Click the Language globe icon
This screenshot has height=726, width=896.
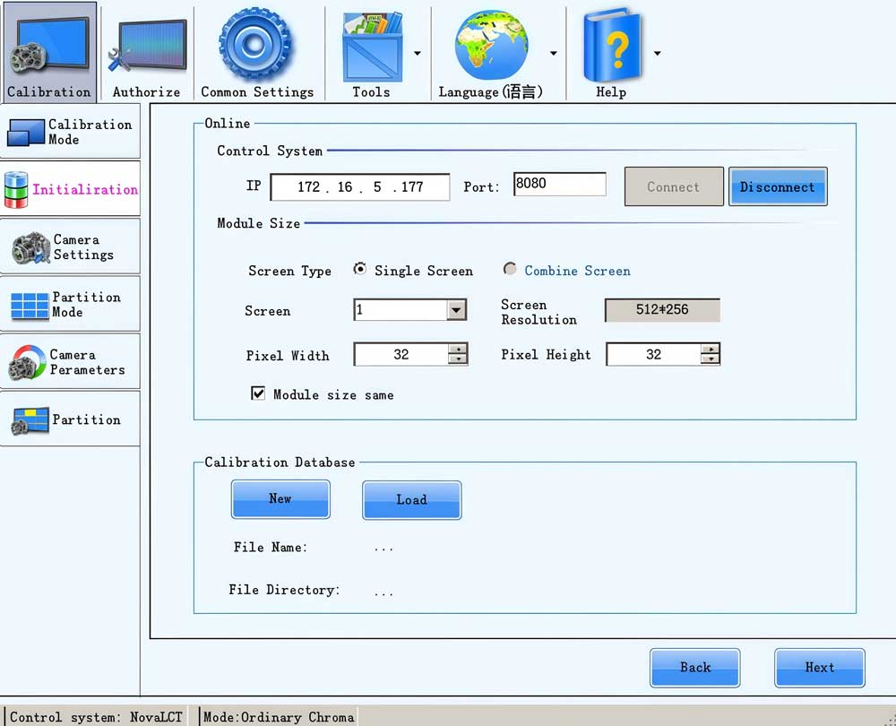coord(491,45)
